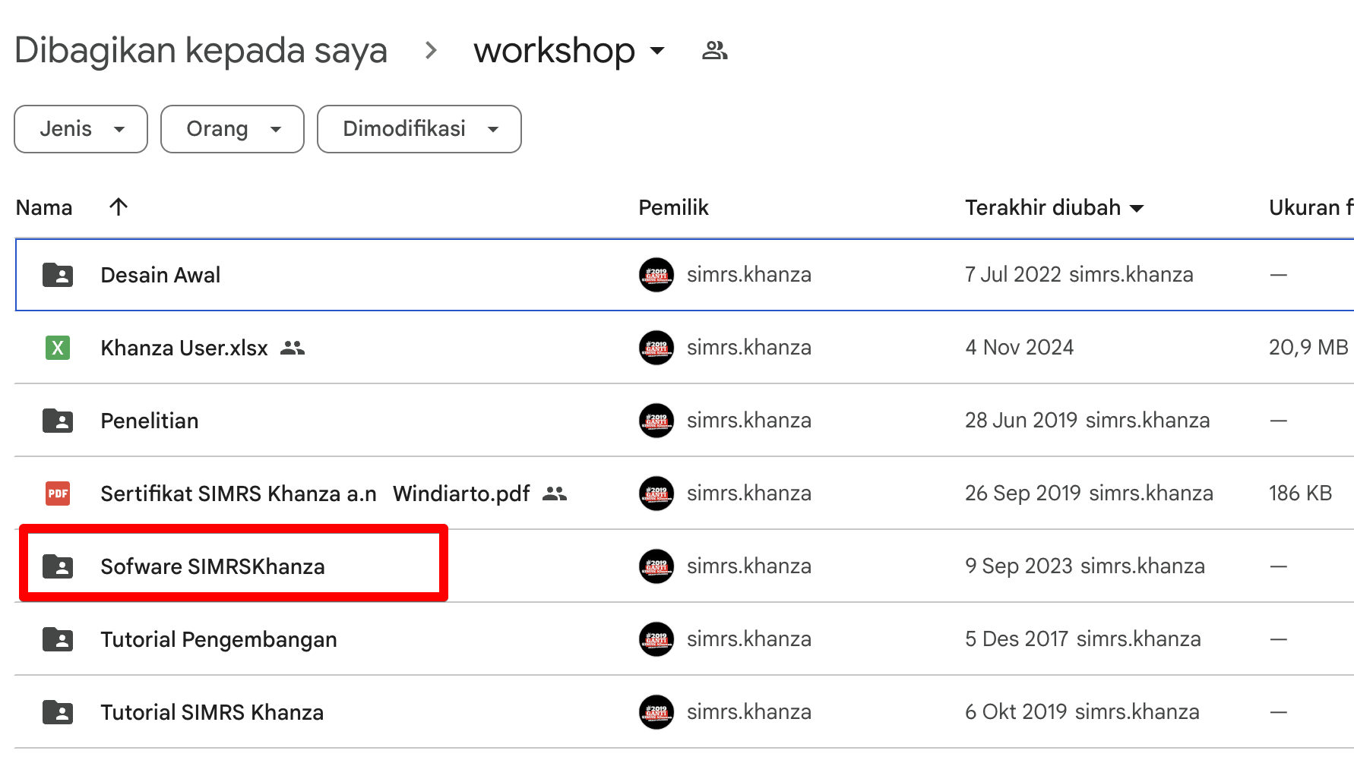This screenshot has height=782, width=1354.
Task: Select the Desain Awal folder name
Action: (x=160, y=275)
